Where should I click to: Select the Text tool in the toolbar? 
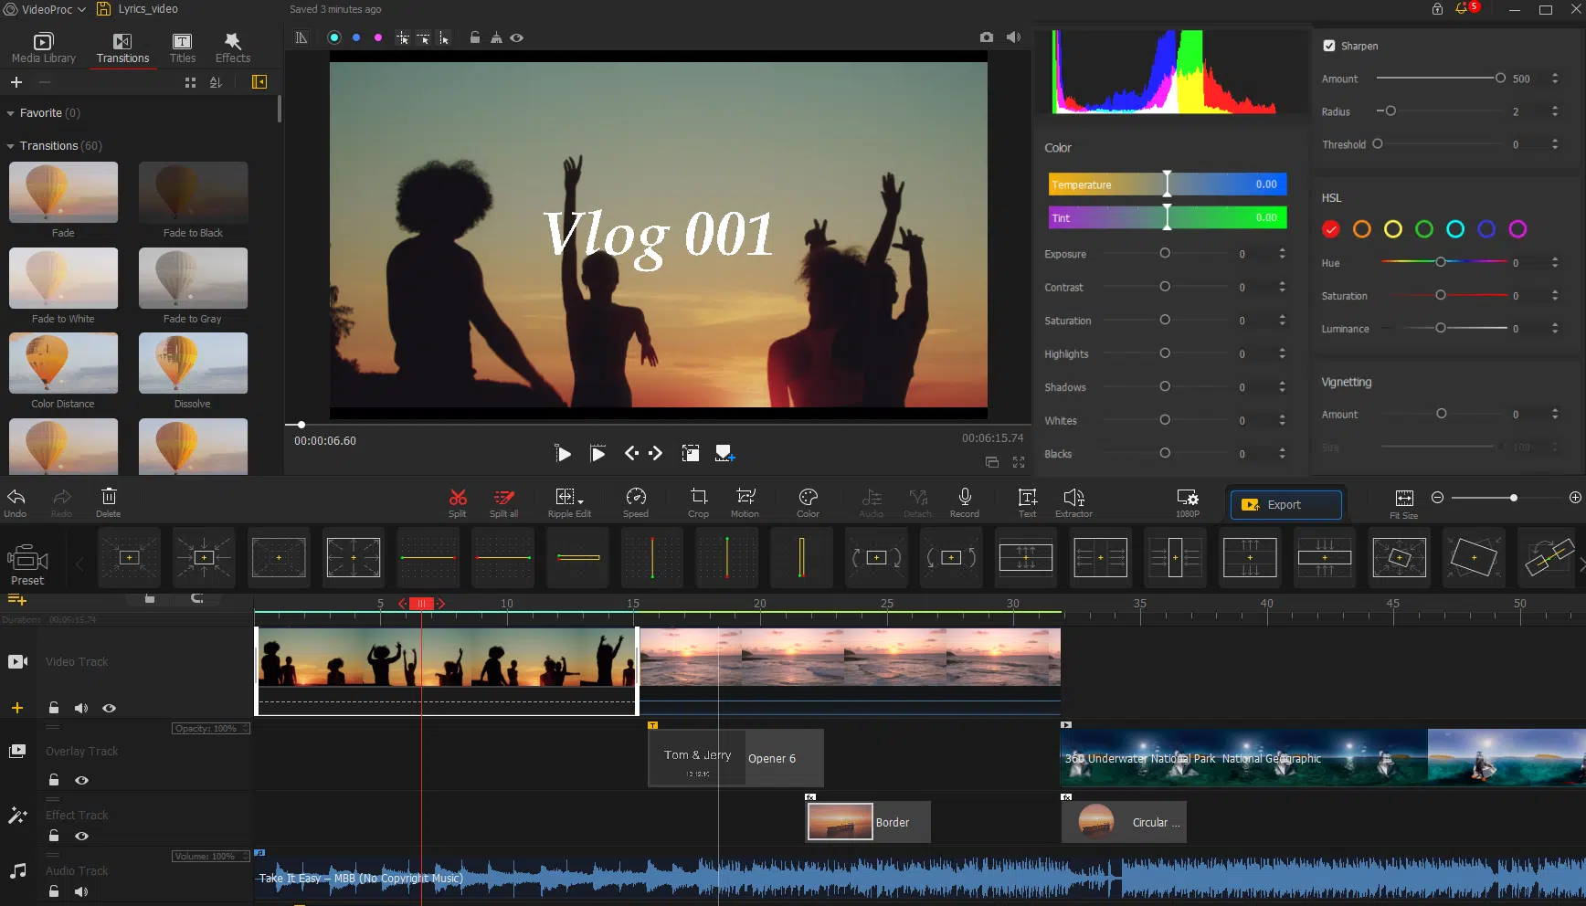coord(1026,500)
